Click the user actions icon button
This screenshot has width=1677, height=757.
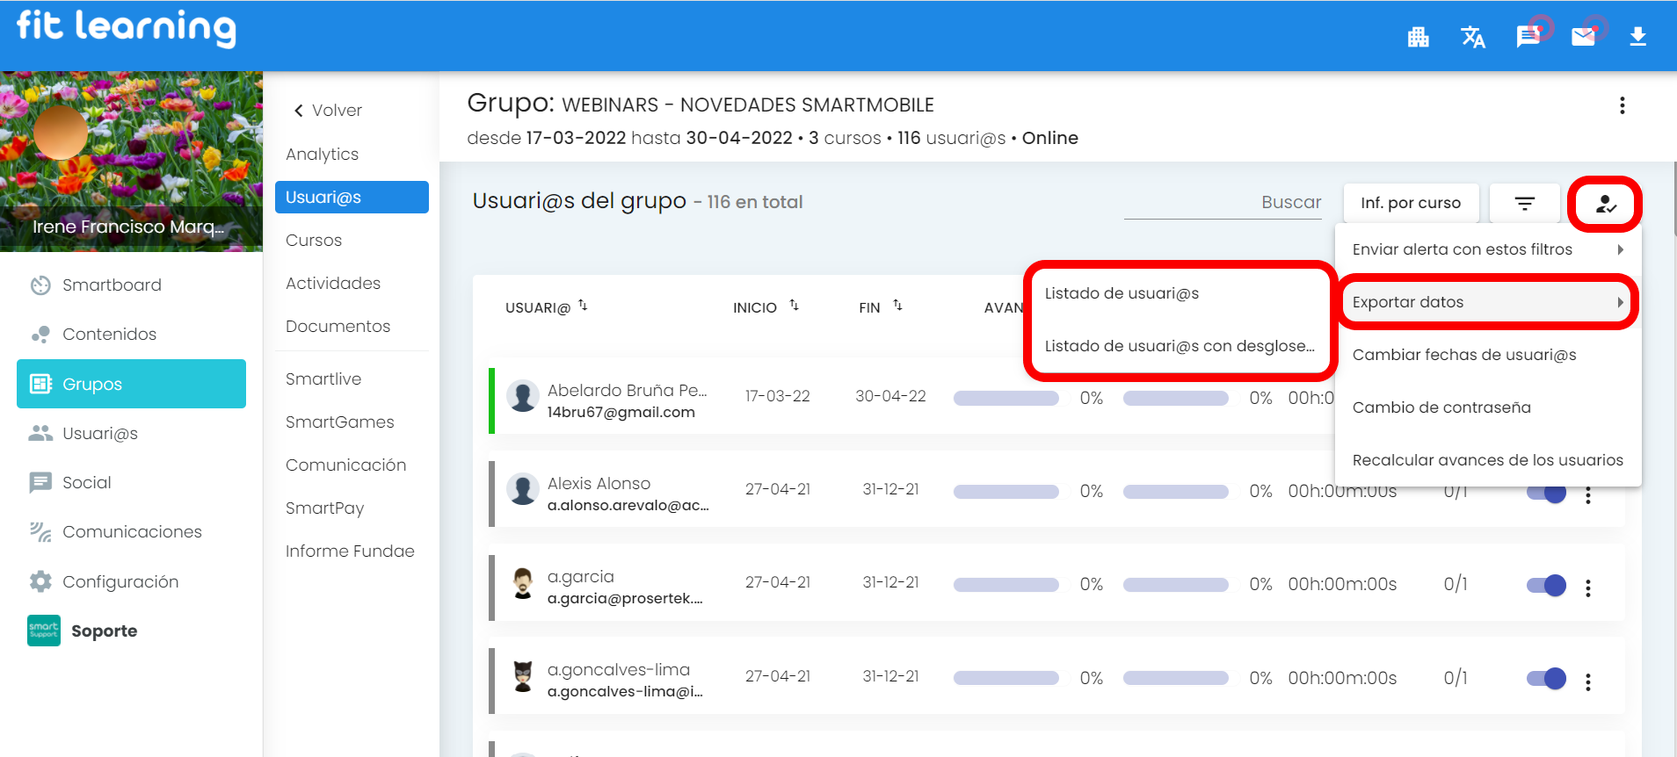click(1605, 204)
